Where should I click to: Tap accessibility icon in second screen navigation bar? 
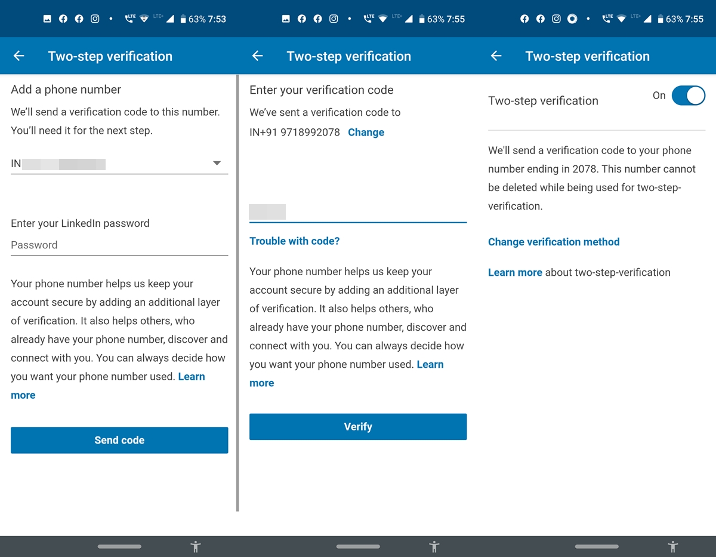click(x=434, y=546)
